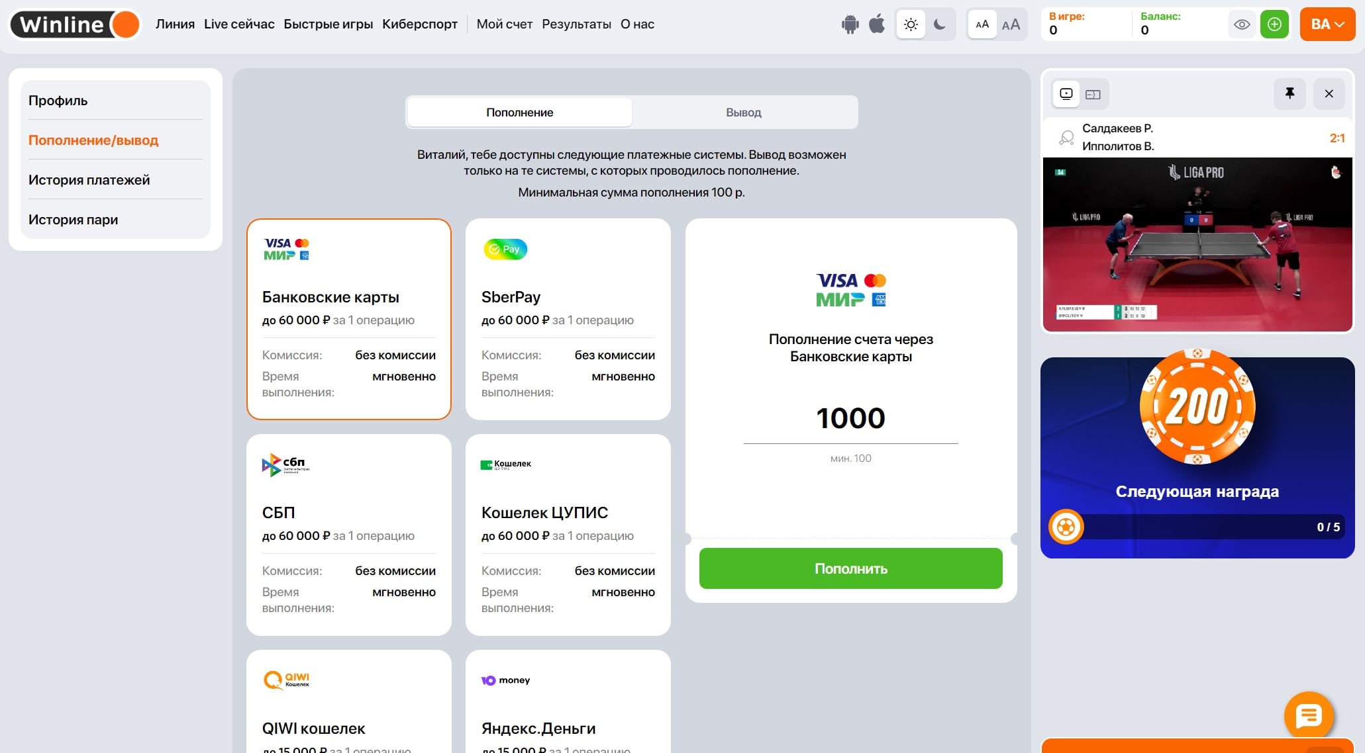Open История платежей in sidebar
Image resolution: width=1365 pixels, height=753 pixels.
coord(89,180)
